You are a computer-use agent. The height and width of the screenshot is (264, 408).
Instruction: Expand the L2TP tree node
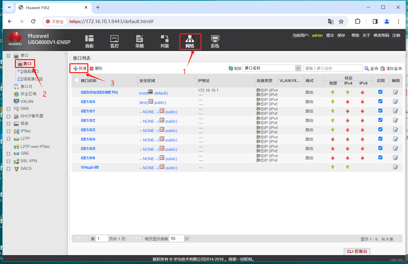point(8,139)
